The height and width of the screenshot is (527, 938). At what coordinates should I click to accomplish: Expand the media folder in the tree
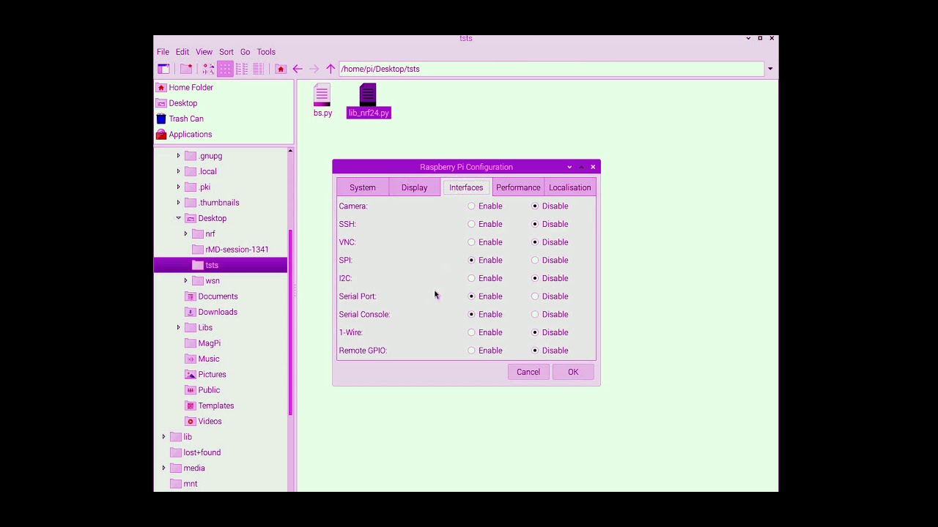click(x=163, y=468)
